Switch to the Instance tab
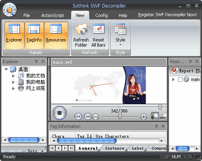 tap(115, 148)
